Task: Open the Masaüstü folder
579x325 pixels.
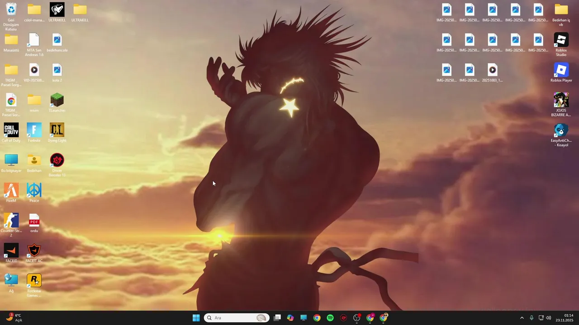Action: coord(11,43)
